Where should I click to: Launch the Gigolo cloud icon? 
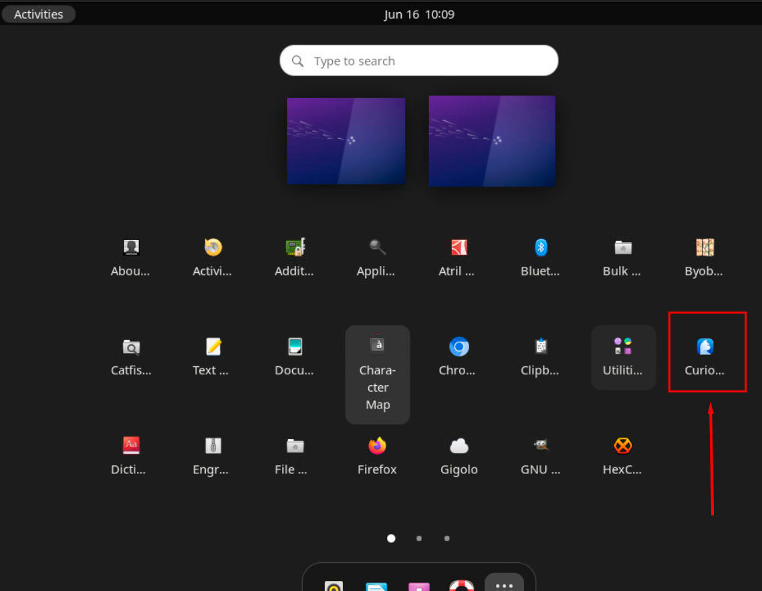[459, 446]
